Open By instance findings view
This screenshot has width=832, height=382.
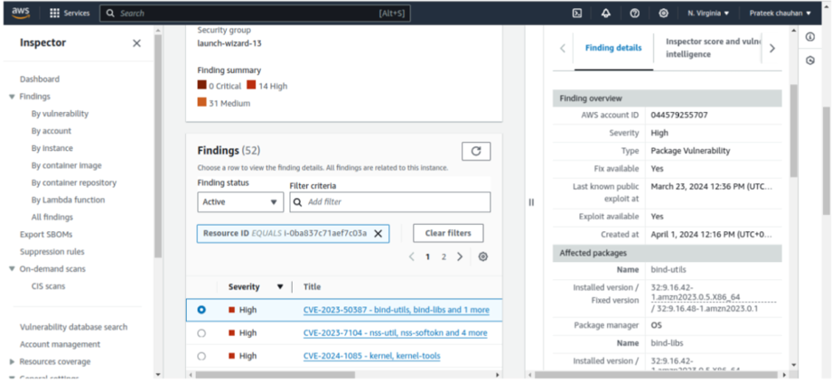[x=52, y=148]
